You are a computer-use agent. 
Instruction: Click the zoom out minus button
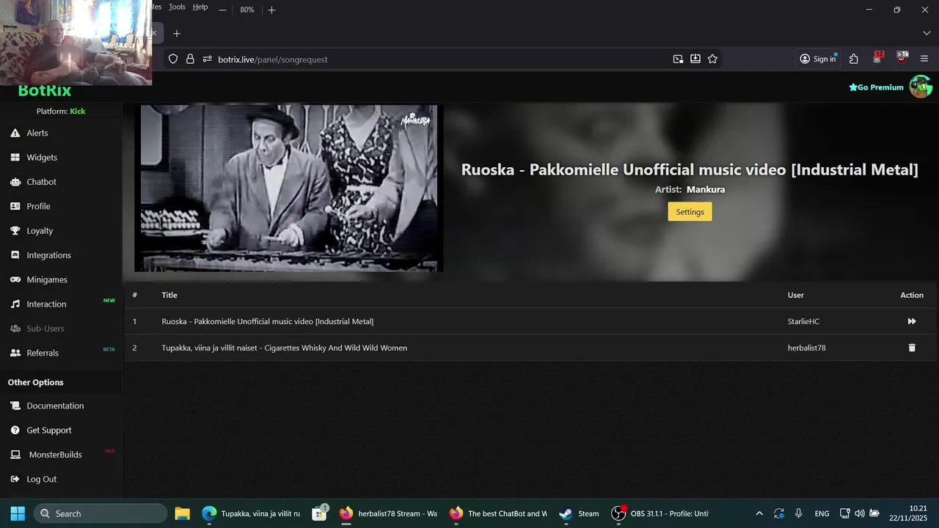(x=222, y=10)
